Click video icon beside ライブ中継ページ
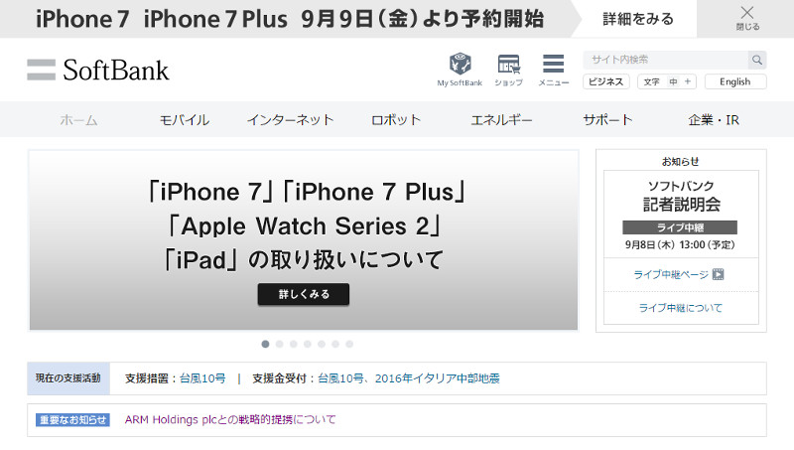 718,274
